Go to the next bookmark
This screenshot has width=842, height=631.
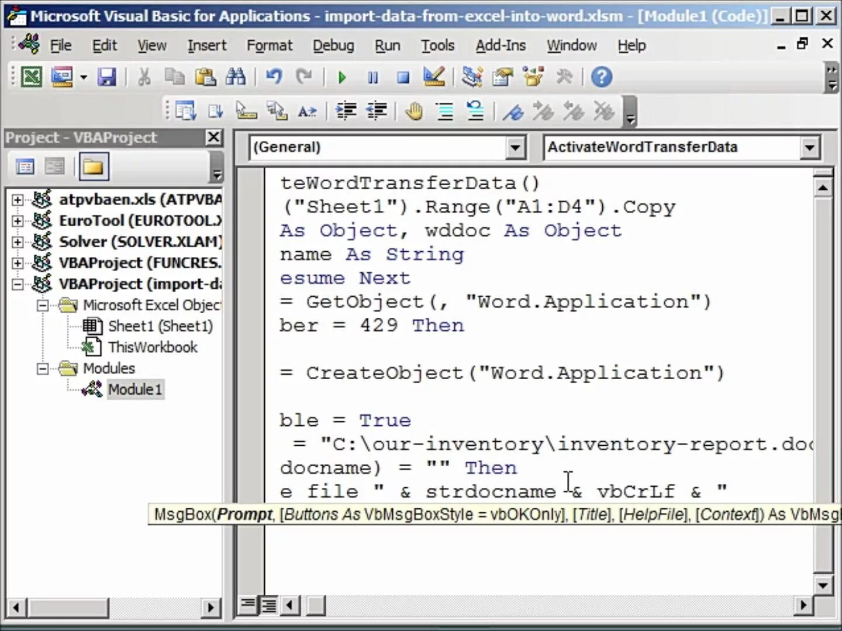click(544, 111)
